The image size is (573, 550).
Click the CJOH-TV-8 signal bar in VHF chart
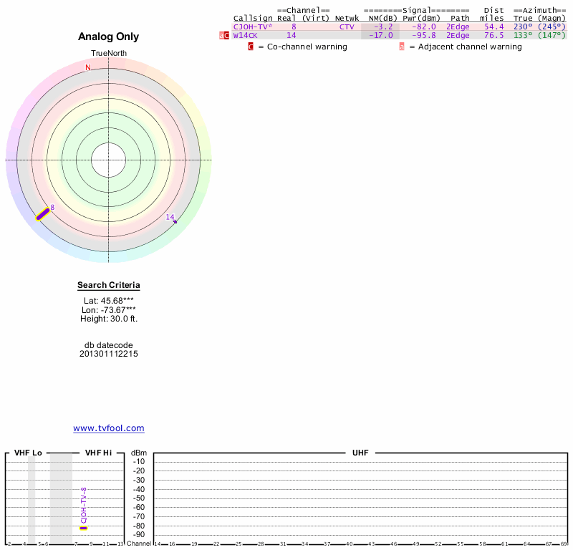tap(83, 528)
